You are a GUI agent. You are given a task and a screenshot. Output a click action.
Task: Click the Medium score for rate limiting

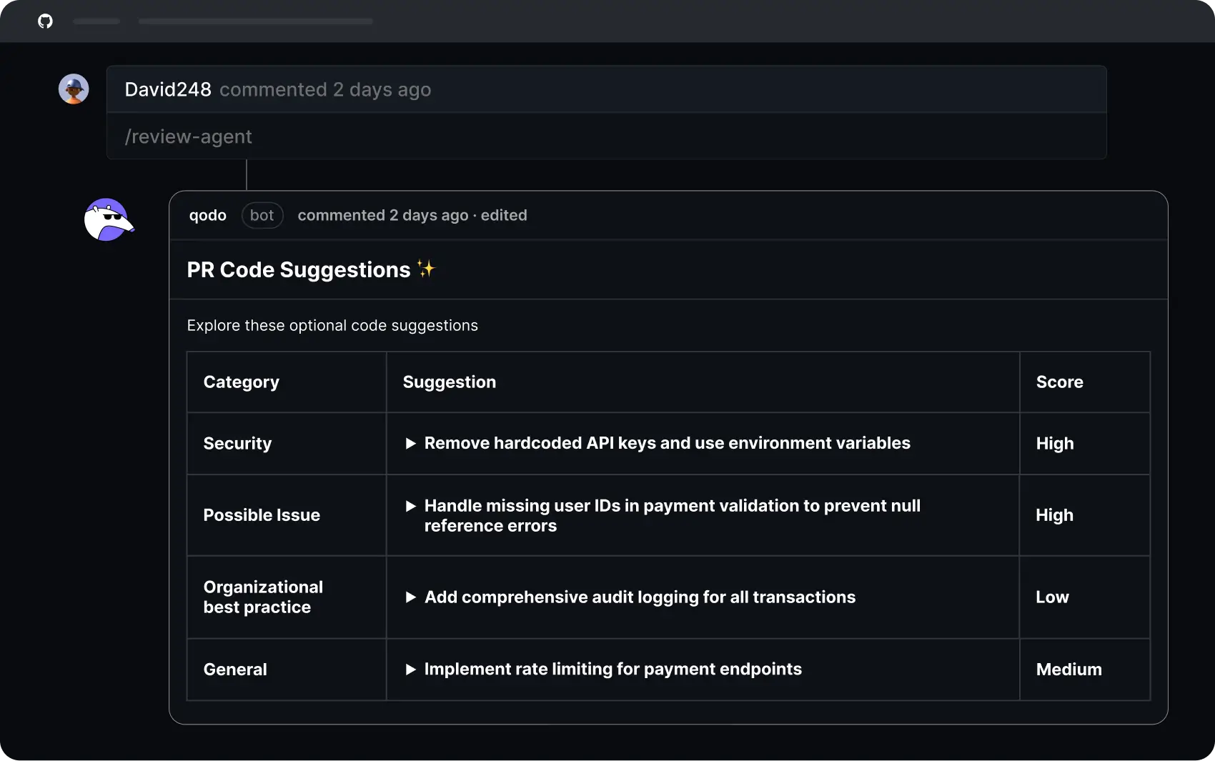point(1068,670)
